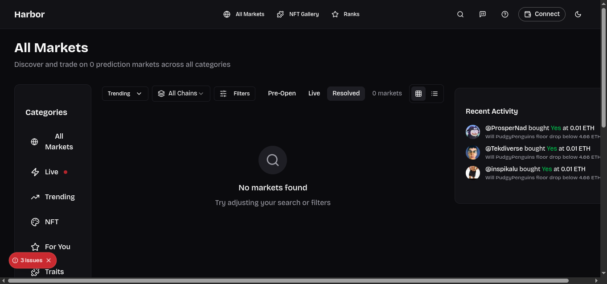Click the Trending chart icon in sidebar
607x284 pixels.
[x=36, y=197]
